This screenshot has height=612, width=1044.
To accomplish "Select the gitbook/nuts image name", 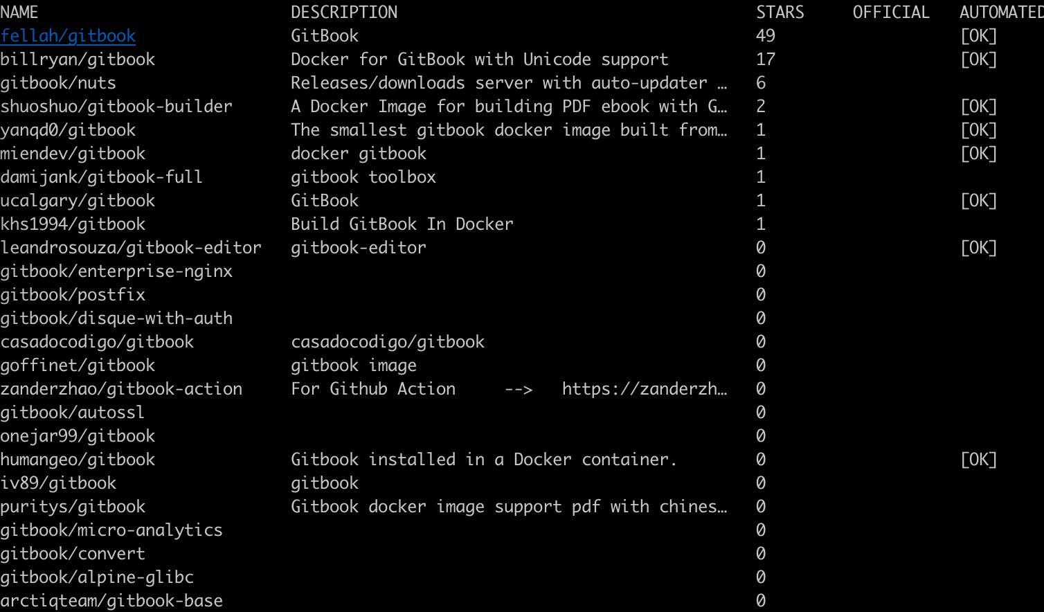I will [58, 83].
